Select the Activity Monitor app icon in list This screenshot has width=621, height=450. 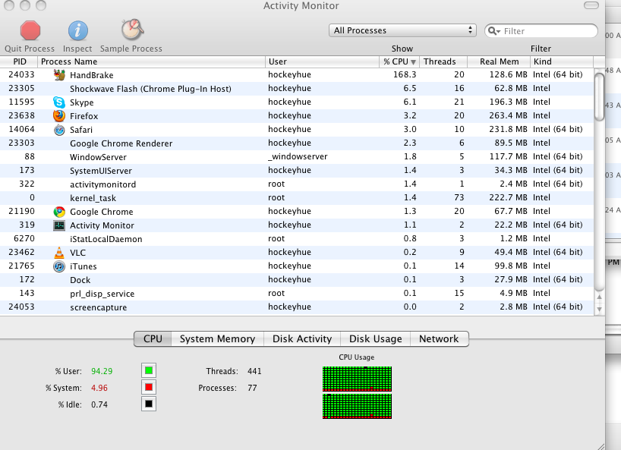point(59,225)
